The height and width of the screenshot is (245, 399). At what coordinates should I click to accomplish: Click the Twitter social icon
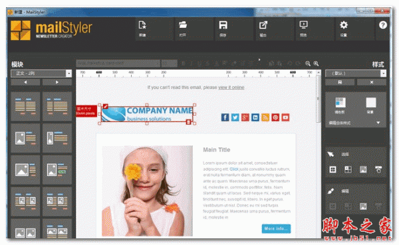(235, 118)
